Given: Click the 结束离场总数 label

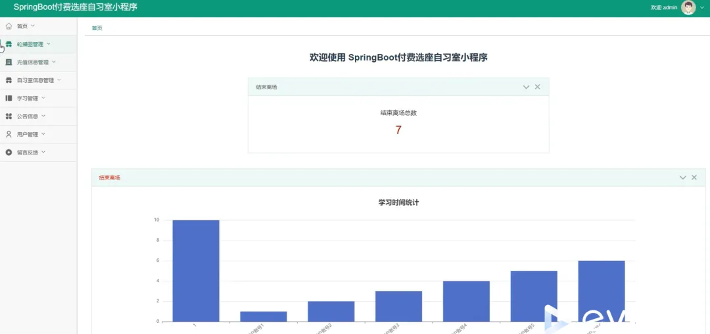Looking at the screenshot, I should click(x=398, y=113).
